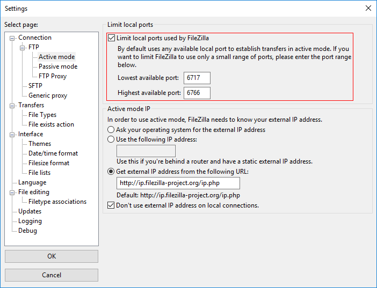Collapse the Transfers tree node
This screenshot has height=288, width=377.
point(13,105)
